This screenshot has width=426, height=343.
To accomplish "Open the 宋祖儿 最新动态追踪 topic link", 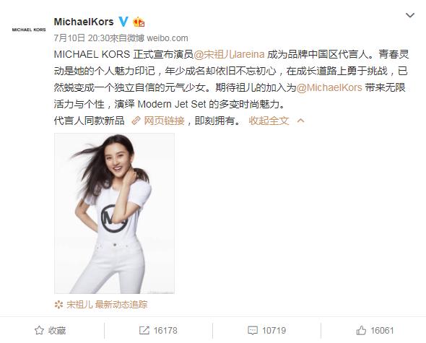I will (x=107, y=305).
